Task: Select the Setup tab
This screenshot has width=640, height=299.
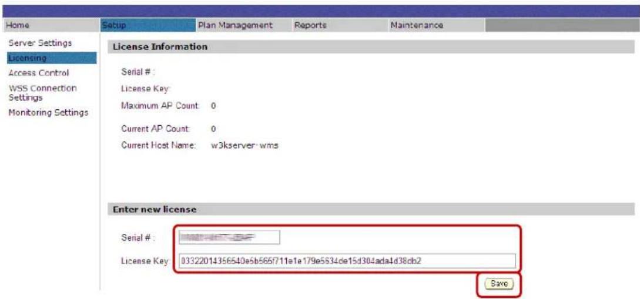Action: tap(148, 25)
